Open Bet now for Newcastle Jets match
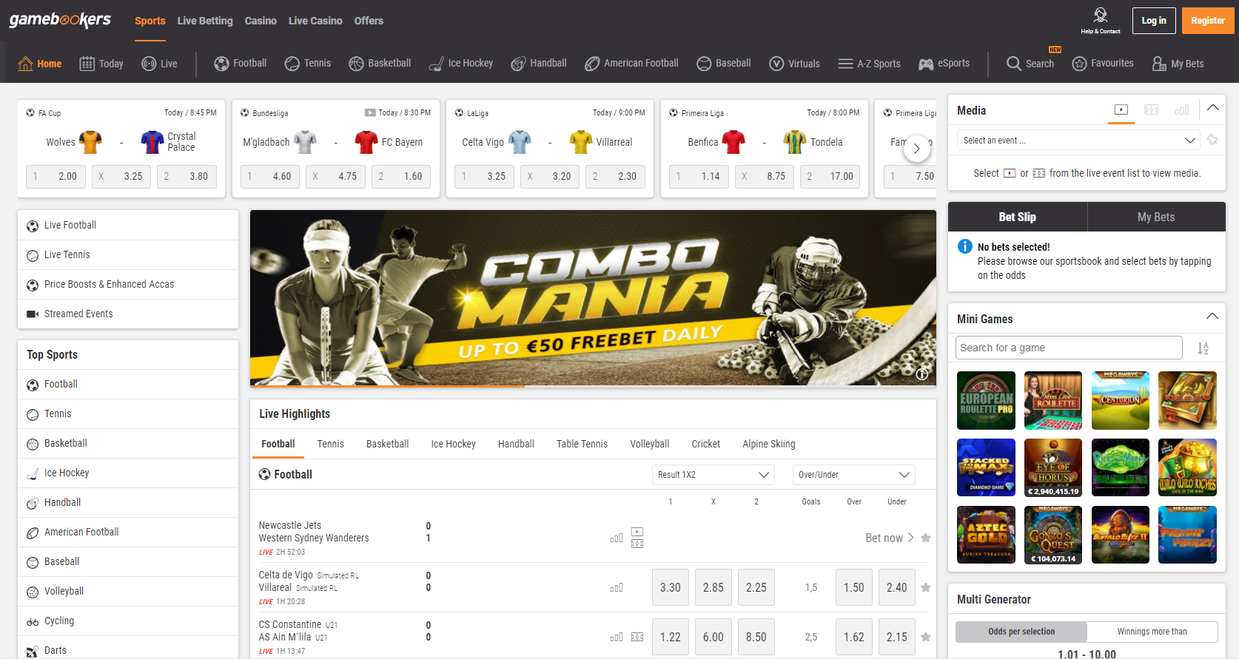The height and width of the screenshot is (659, 1239). tap(890, 538)
